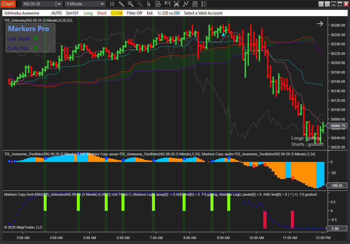Show the Data Box window
The image size is (350, 244).
(158, 4)
